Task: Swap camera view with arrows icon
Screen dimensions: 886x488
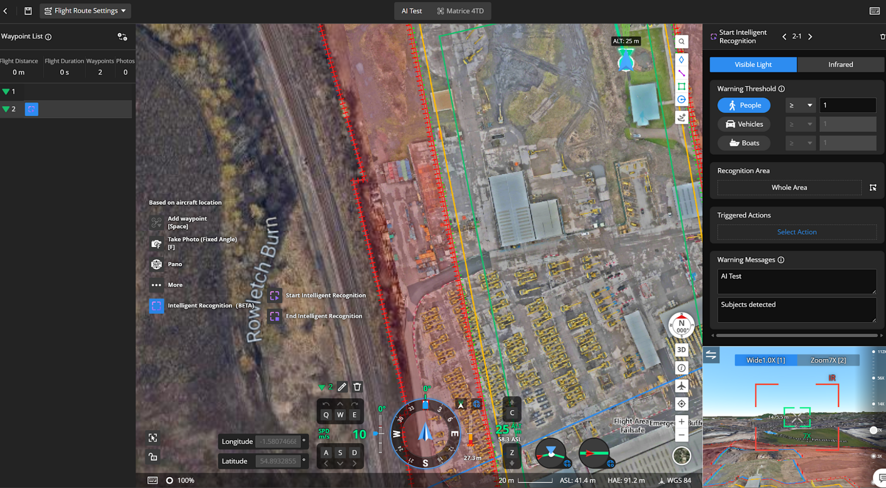Action: [711, 355]
